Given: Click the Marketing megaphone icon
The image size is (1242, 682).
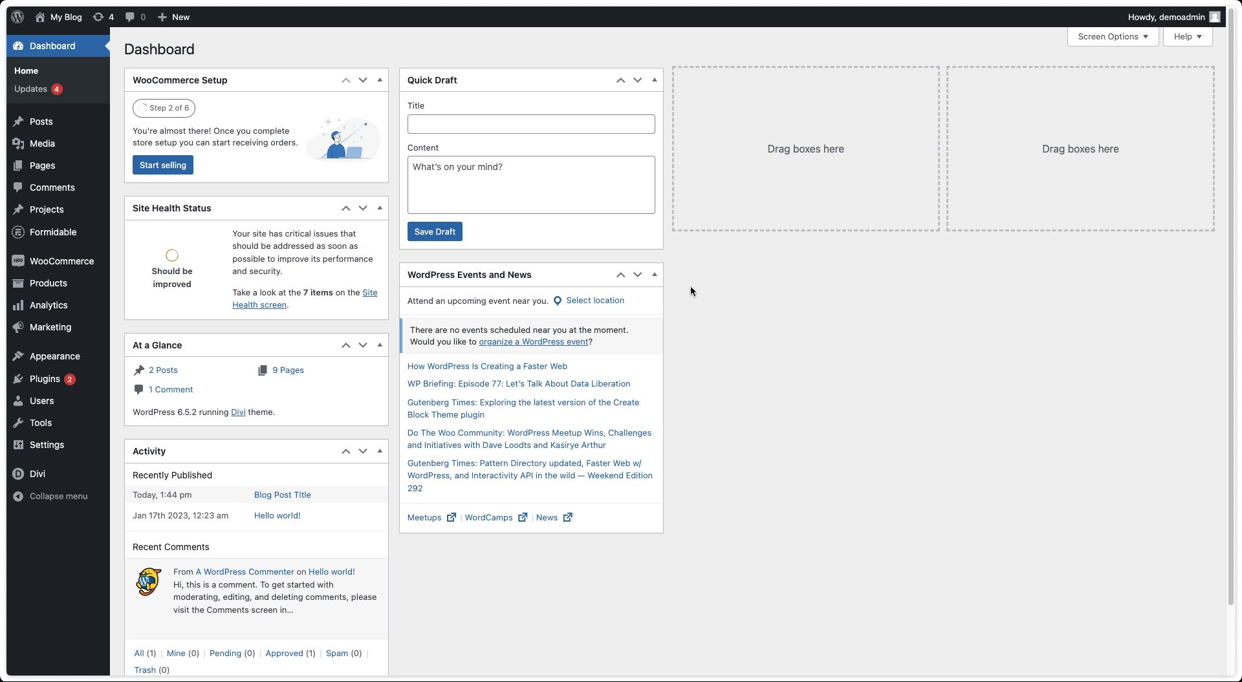Looking at the screenshot, I should coord(18,327).
